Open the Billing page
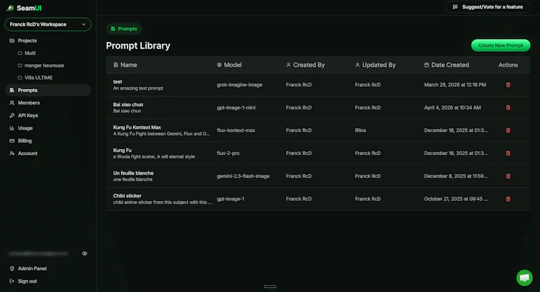This screenshot has width=540, height=292. [25, 141]
